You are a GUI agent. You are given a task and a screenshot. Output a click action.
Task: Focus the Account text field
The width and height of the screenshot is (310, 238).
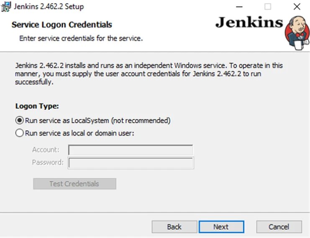(131, 150)
